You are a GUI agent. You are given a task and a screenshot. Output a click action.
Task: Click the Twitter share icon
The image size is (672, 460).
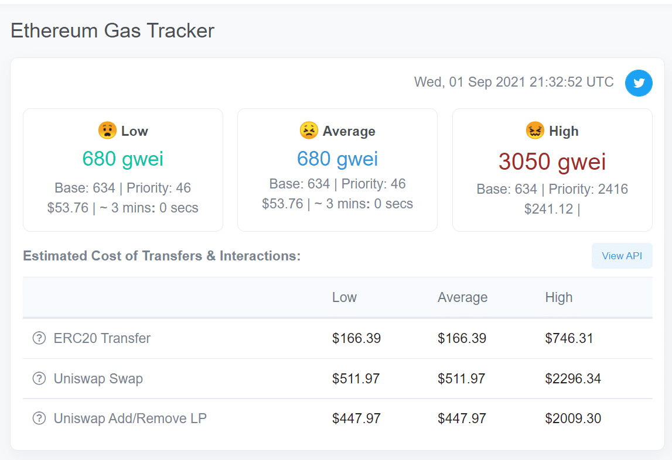(639, 83)
